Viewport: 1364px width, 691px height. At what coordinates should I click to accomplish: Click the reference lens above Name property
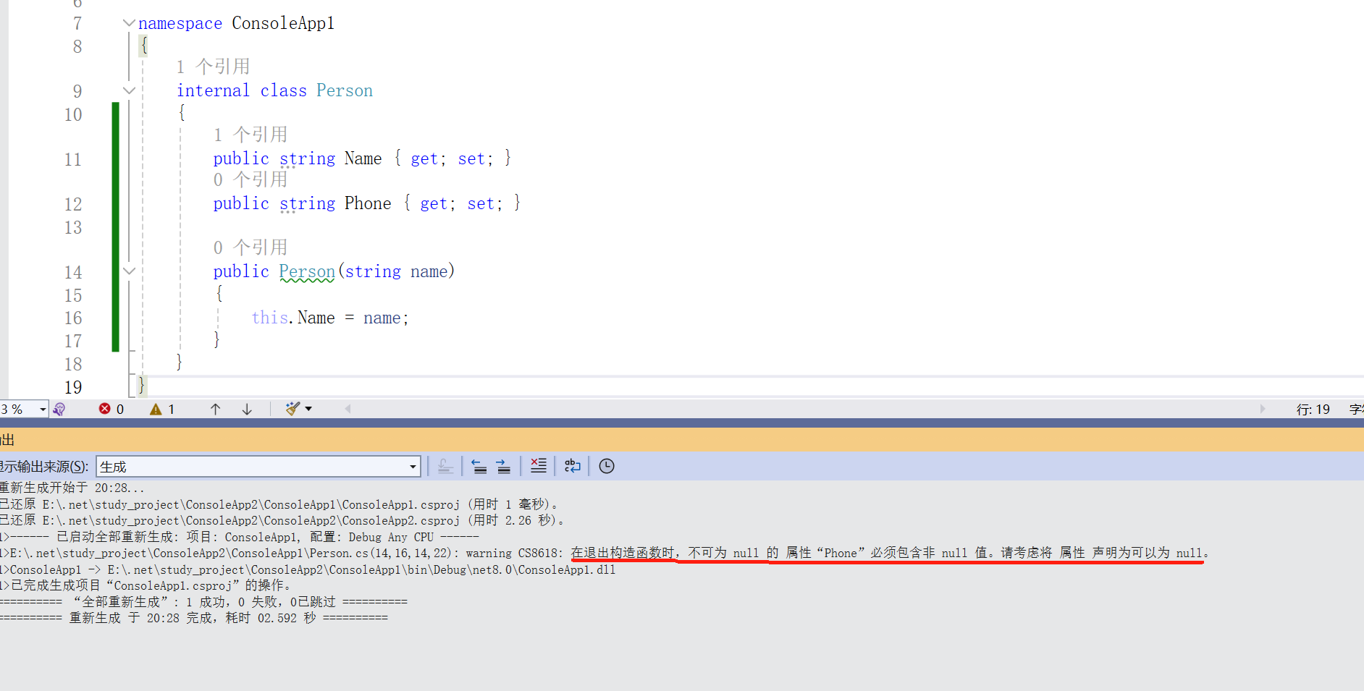(x=251, y=135)
